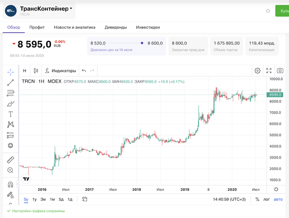Select the 1м range
289x218 pixels.
point(52,199)
